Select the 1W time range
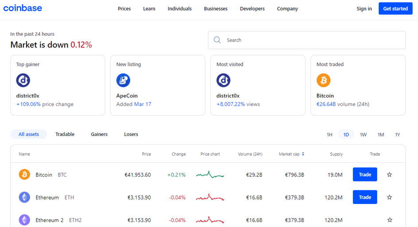 coord(363,135)
